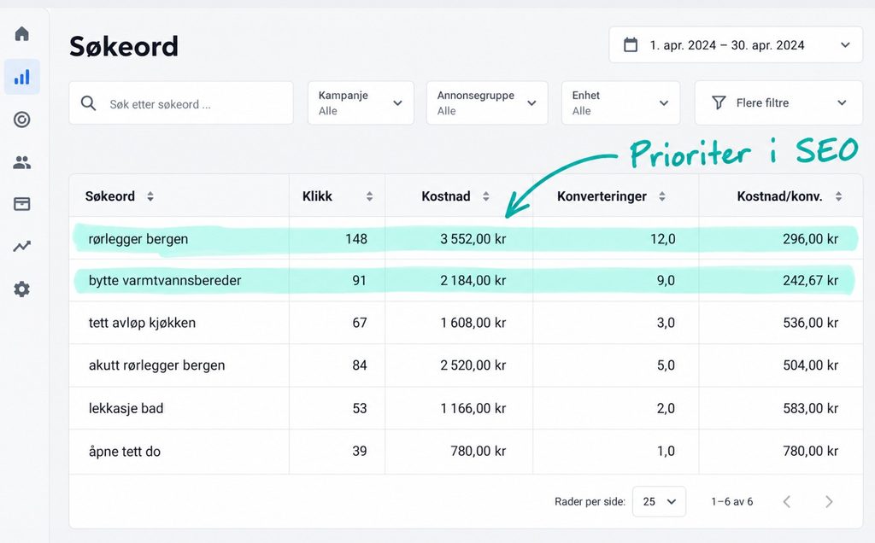Open the bar chart statistics sidebar icon
Image resolution: width=875 pixels, height=543 pixels.
point(21,77)
